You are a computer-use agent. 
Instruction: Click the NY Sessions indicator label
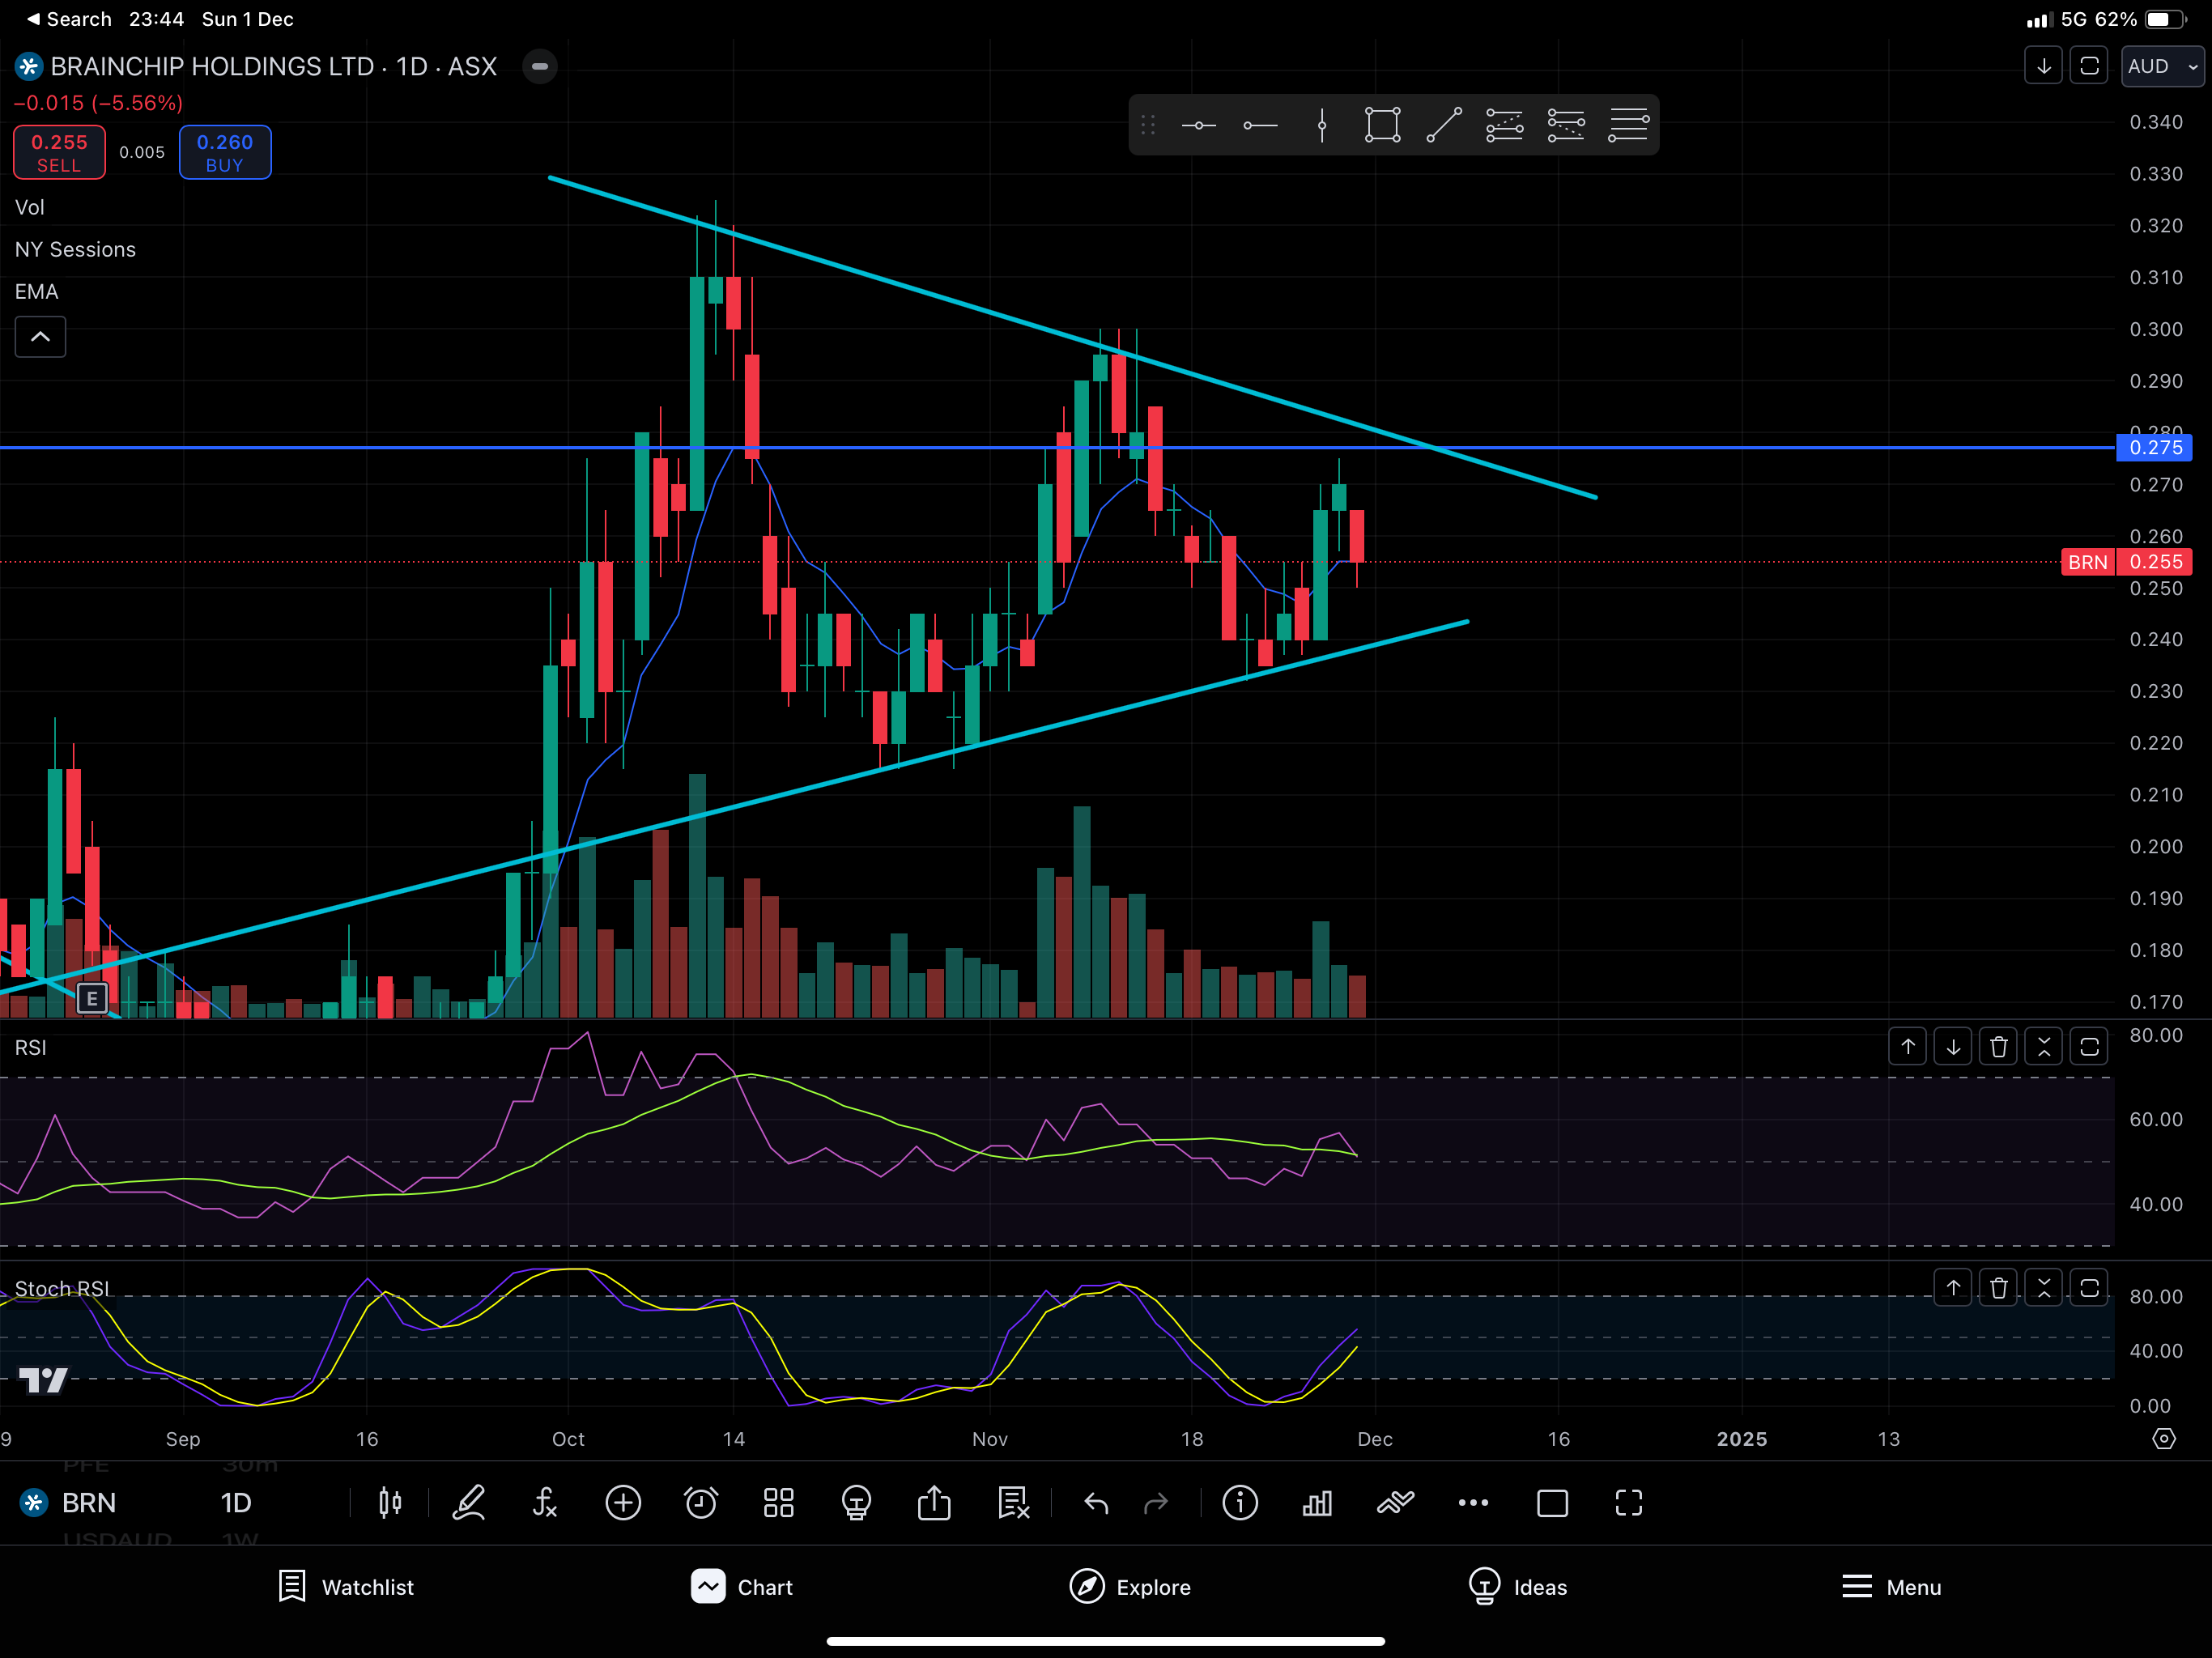75,249
